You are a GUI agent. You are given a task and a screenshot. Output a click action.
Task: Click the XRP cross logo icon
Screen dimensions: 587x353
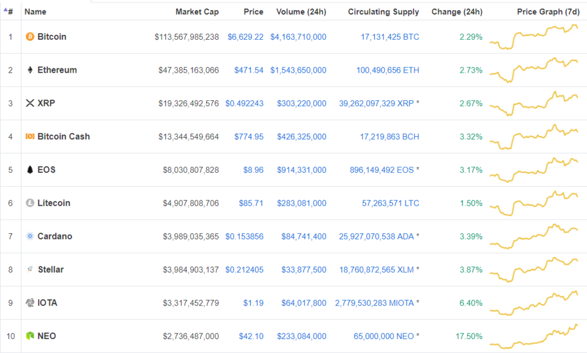click(x=30, y=103)
